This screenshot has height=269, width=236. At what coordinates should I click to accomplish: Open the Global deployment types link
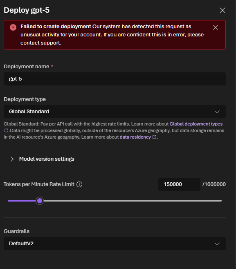coord(196,124)
